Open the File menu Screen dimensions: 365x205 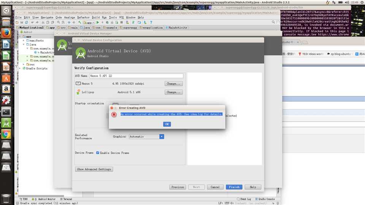(x=18, y=17)
